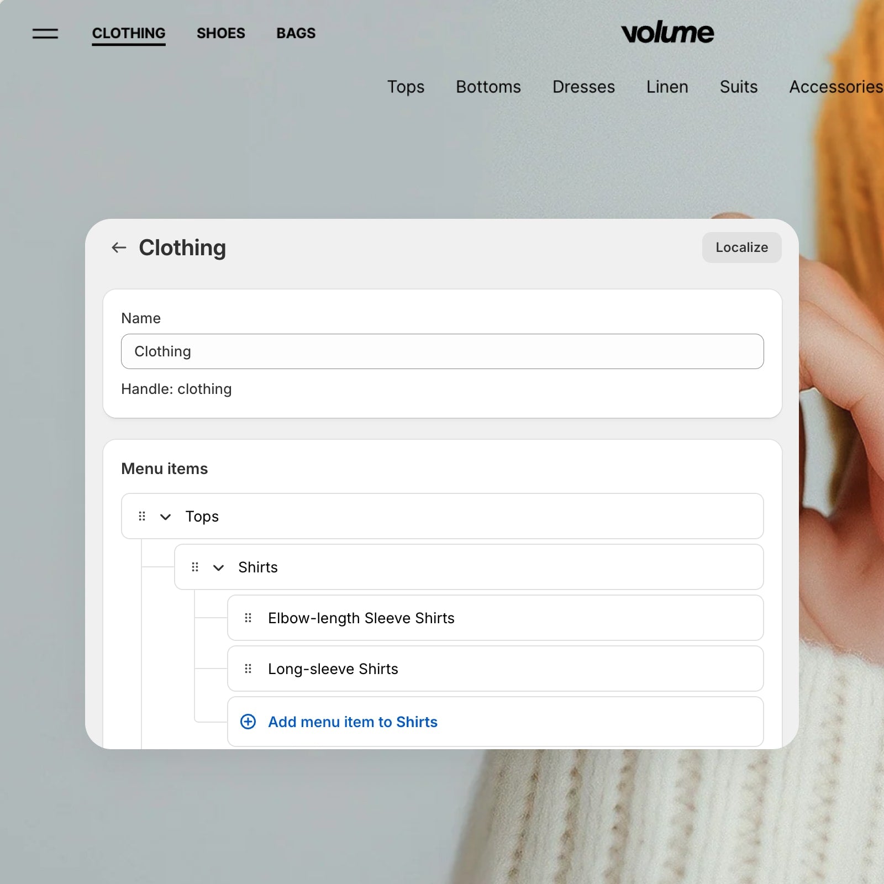The image size is (884, 884).
Task: Go to the Dresses category
Action: point(583,87)
